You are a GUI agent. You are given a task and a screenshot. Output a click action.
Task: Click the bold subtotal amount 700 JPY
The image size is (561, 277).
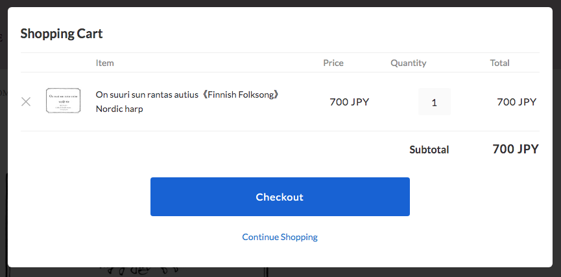point(515,149)
